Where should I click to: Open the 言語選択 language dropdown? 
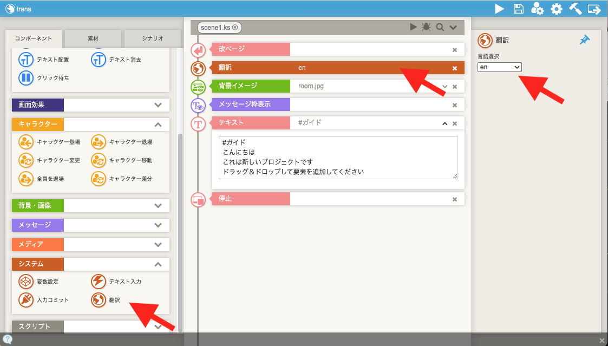click(500, 67)
